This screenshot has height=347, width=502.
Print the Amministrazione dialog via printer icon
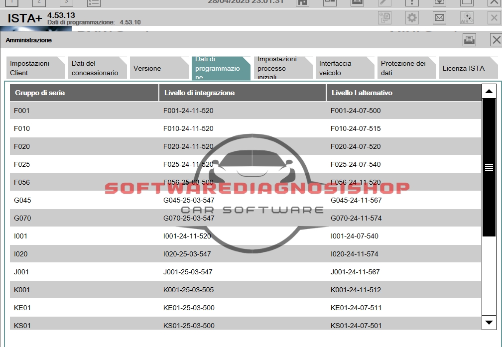(x=469, y=40)
